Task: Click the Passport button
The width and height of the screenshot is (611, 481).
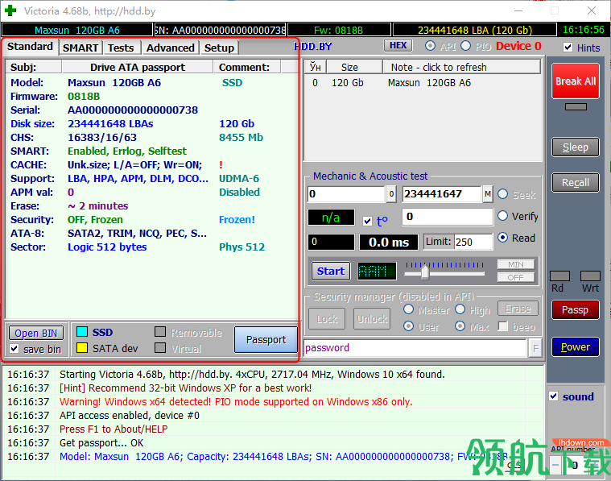Action: pyautogui.click(x=266, y=340)
